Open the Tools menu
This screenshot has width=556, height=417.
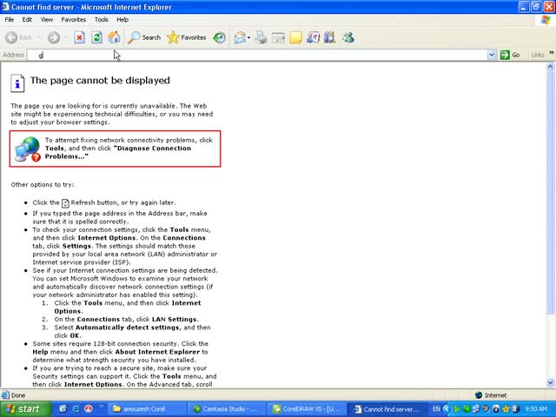tap(101, 19)
